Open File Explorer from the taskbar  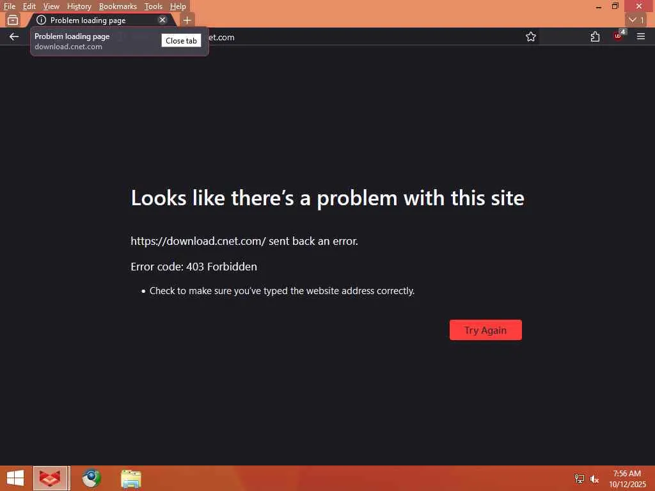click(x=130, y=478)
